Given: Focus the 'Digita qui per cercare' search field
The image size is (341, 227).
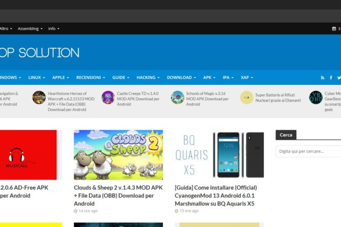Looking at the screenshot, I should tap(308, 151).
